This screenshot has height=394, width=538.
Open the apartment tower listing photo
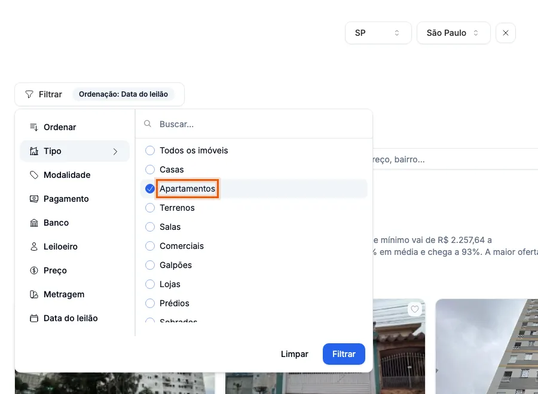(487, 346)
